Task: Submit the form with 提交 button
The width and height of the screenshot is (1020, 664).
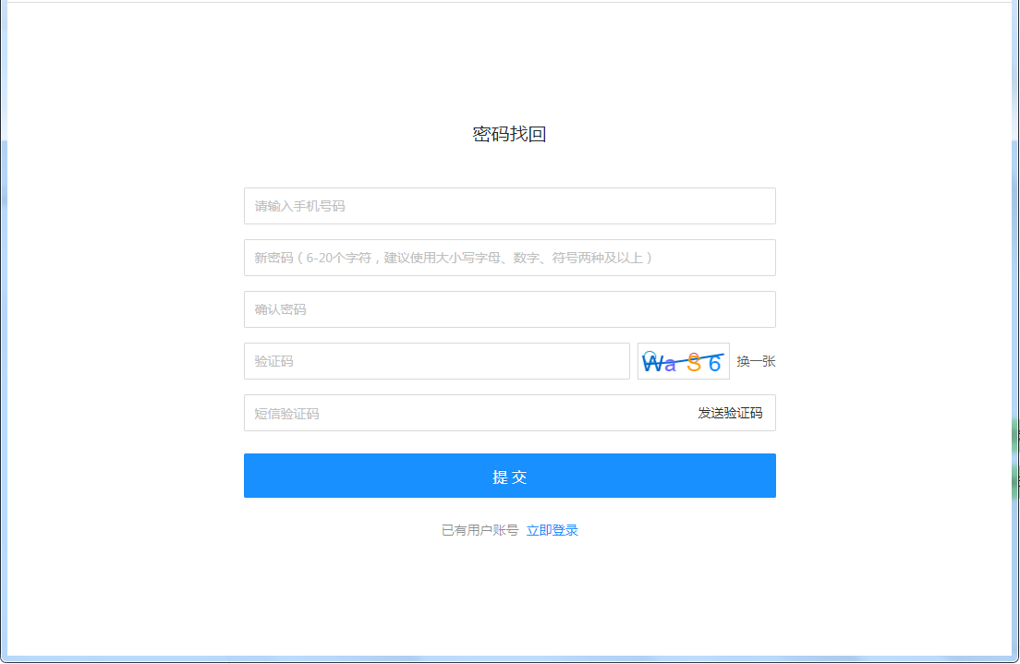Action: click(509, 476)
